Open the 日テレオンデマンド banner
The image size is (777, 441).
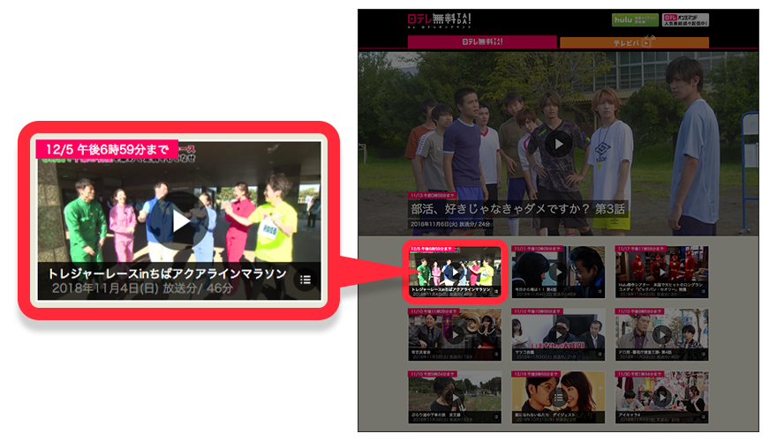685,19
